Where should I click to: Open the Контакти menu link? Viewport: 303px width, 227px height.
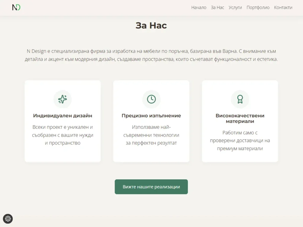(x=283, y=8)
